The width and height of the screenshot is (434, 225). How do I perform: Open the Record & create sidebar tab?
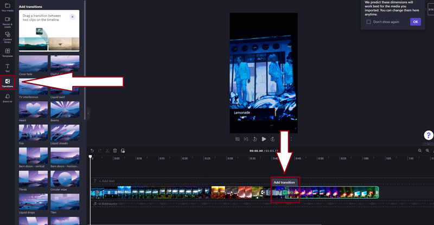tap(8, 22)
